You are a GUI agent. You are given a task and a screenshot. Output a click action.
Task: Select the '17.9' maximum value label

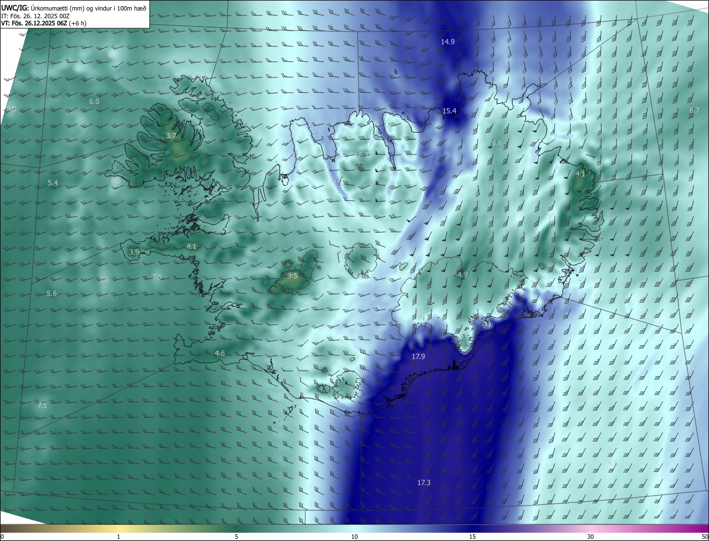tap(418, 357)
